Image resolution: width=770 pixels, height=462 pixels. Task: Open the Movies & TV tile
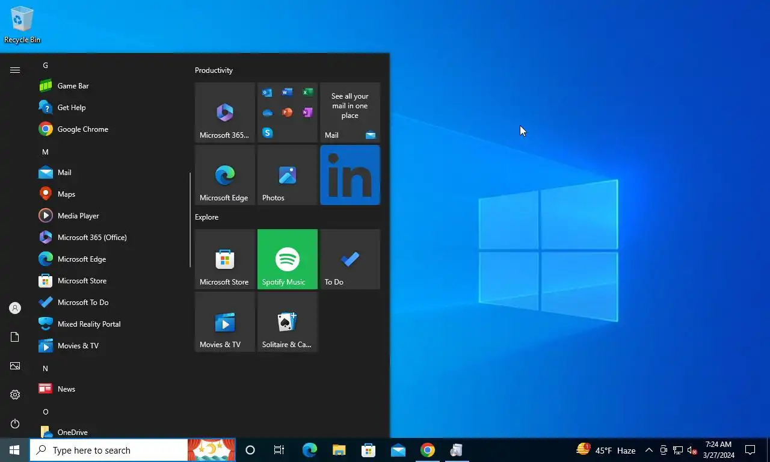click(x=225, y=322)
